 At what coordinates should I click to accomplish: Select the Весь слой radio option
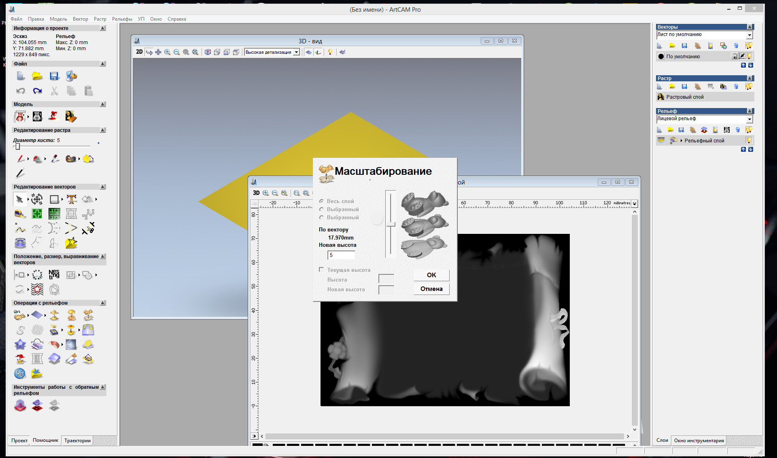(321, 201)
